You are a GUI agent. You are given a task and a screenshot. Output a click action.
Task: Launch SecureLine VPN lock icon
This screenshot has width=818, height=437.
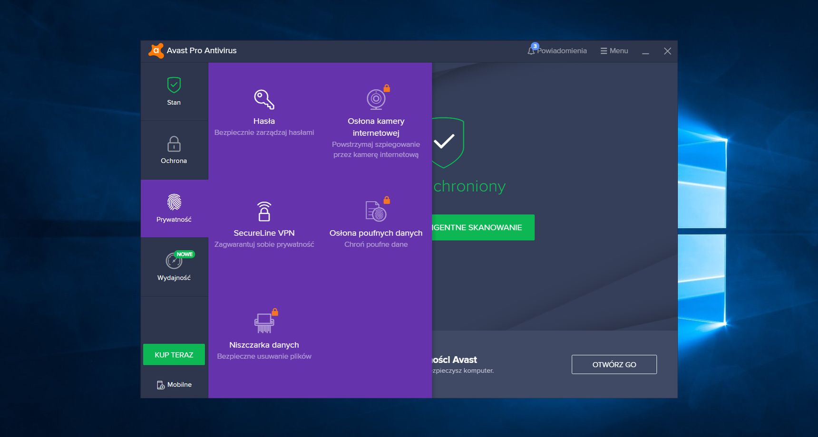pos(264,211)
